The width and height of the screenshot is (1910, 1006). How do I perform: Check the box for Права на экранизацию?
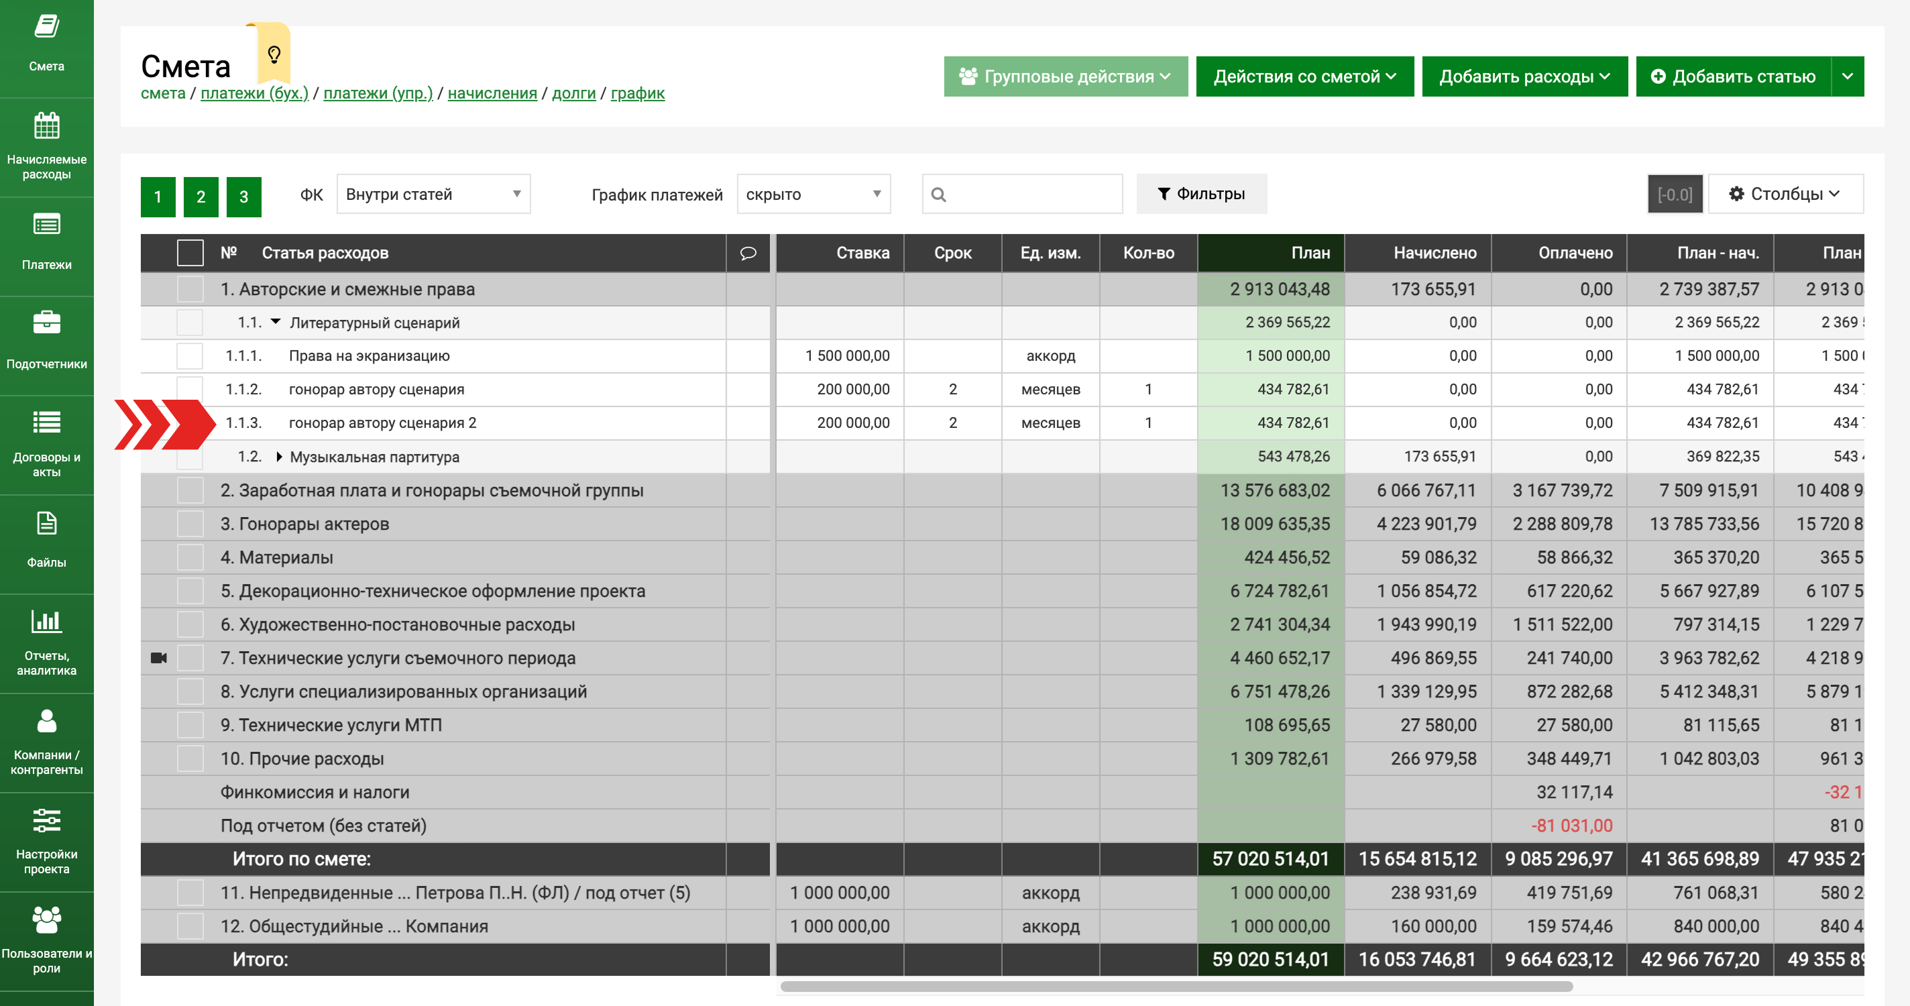point(190,356)
